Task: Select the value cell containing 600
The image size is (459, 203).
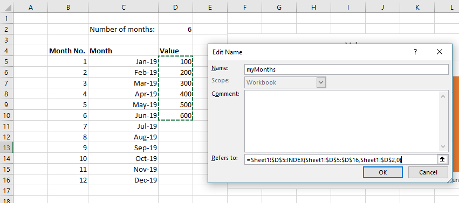Action: [175, 116]
